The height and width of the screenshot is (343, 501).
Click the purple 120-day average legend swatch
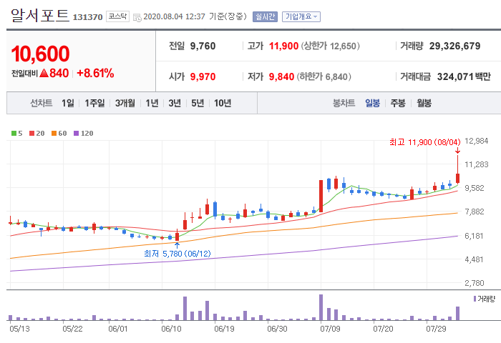[76, 134]
